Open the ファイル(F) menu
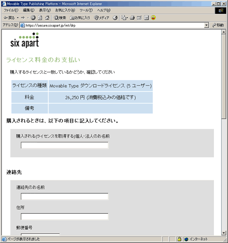Screen dimensions: 228x243 11,10
